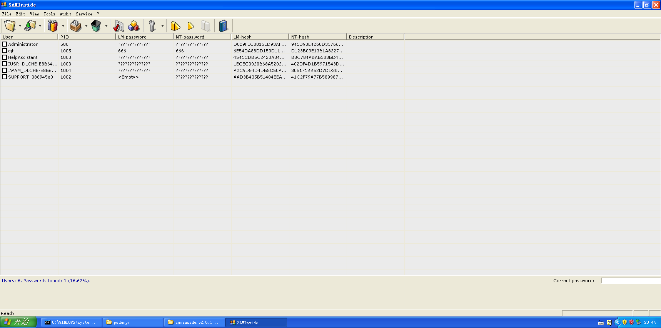This screenshot has width=661, height=328.
Task: Sort by the User column header
Action: [29, 37]
